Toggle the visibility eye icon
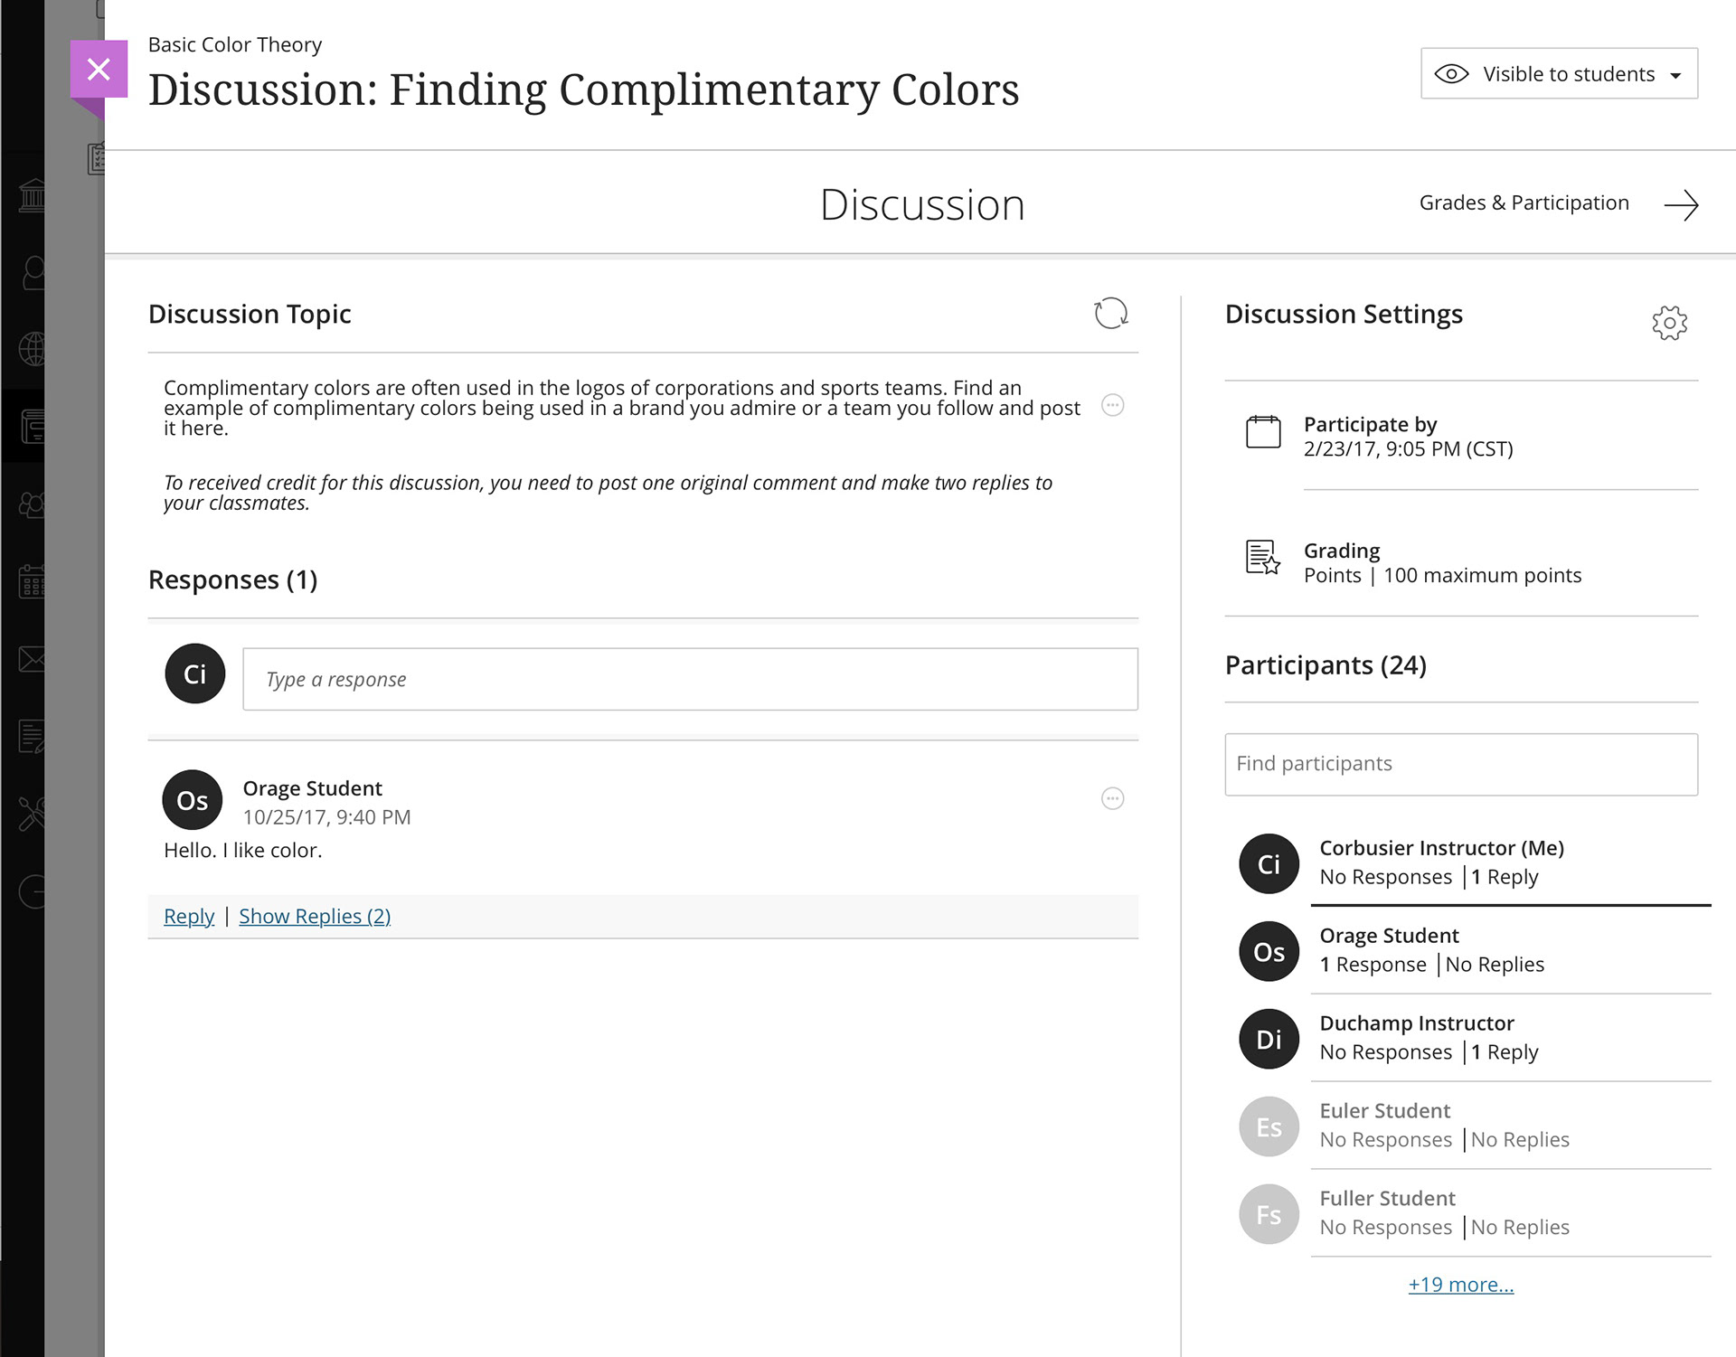The height and width of the screenshot is (1357, 1736). click(1451, 74)
